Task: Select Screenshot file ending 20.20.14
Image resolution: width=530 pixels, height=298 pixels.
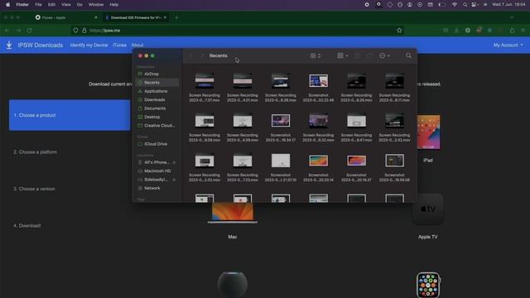Action: coord(318,168)
